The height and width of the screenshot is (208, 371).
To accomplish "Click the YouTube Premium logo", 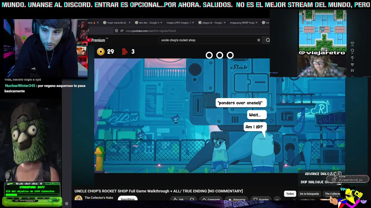I will (x=98, y=40).
